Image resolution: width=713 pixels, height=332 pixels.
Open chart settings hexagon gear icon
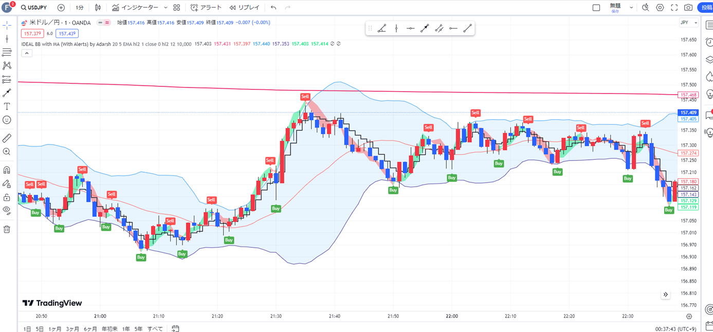[660, 8]
